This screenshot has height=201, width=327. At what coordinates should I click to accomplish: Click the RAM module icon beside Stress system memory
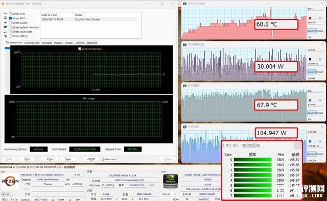(6, 27)
